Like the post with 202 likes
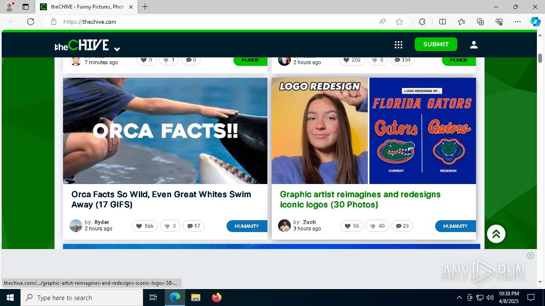 [352, 60]
